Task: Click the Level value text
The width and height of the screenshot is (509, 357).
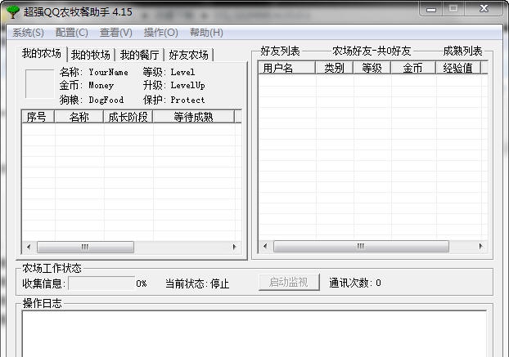Action: pyautogui.click(x=182, y=72)
